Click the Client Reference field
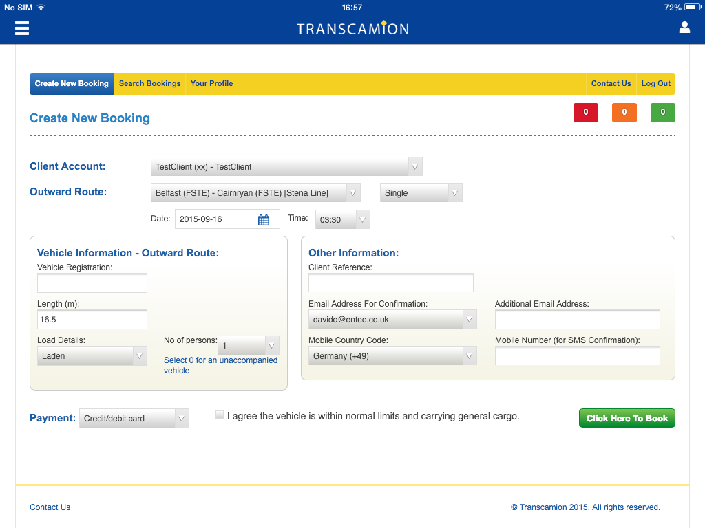 pyautogui.click(x=391, y=283)
